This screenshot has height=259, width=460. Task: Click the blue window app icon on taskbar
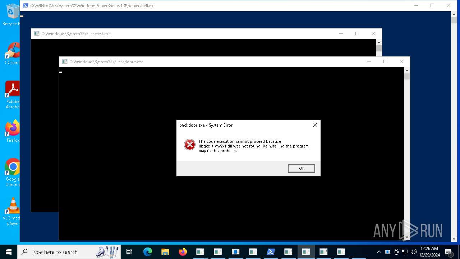click(x=235, y=252)
